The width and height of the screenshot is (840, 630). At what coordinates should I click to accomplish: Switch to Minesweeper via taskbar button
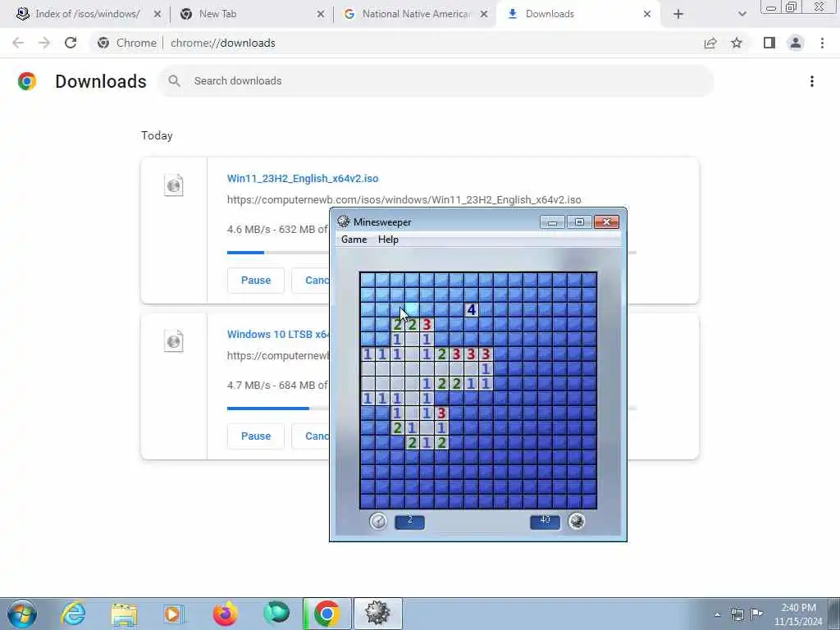[377, 614]
